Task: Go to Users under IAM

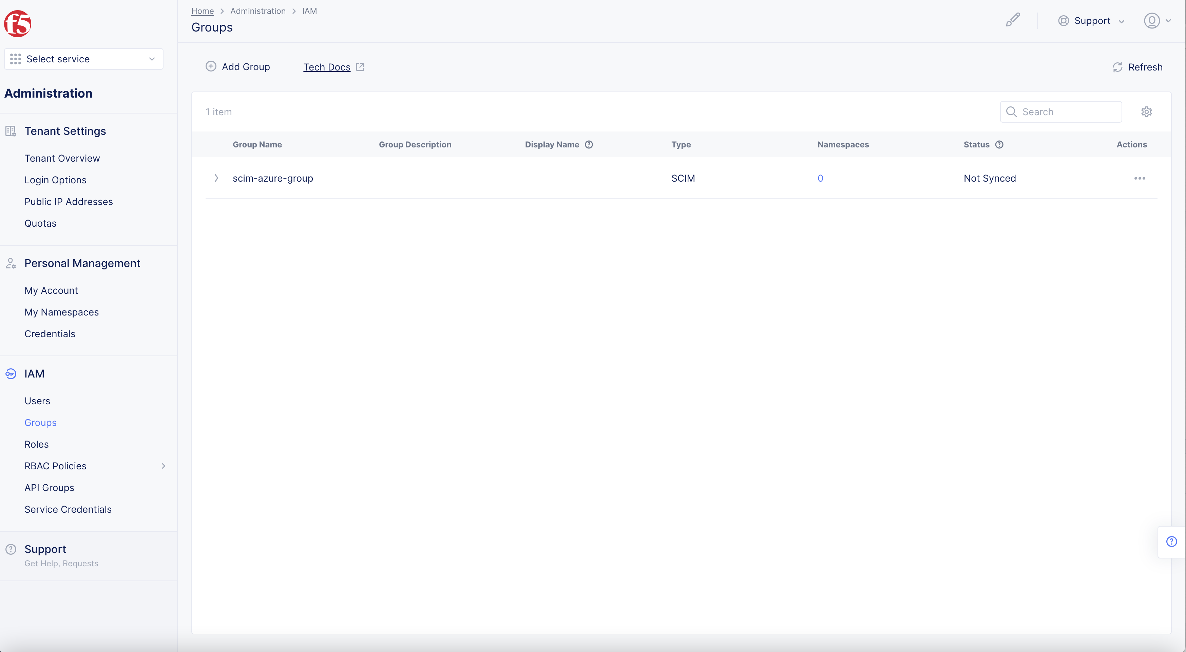Action: [x=37, y=401]
